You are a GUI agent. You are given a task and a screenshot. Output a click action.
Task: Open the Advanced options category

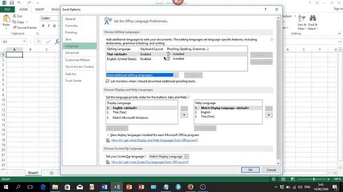72,53
